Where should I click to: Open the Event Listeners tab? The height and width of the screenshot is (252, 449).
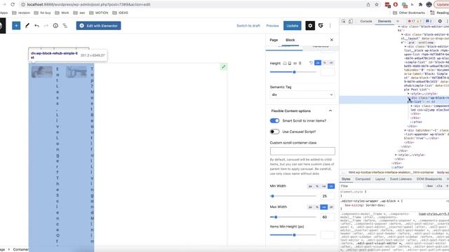click(401, 179)
